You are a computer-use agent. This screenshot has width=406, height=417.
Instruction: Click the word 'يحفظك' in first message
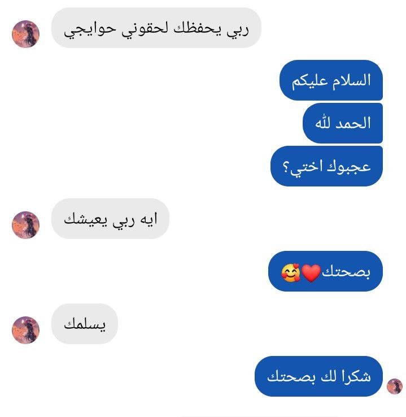[x=198, y=28]
